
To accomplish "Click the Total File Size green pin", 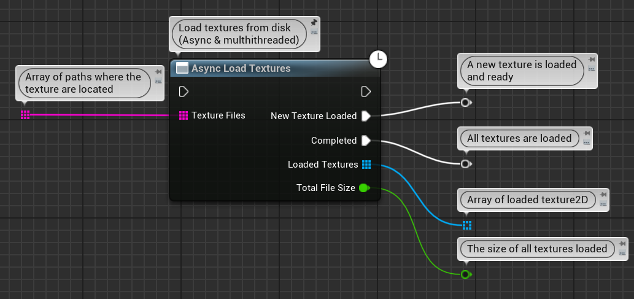I will (365, 188).
